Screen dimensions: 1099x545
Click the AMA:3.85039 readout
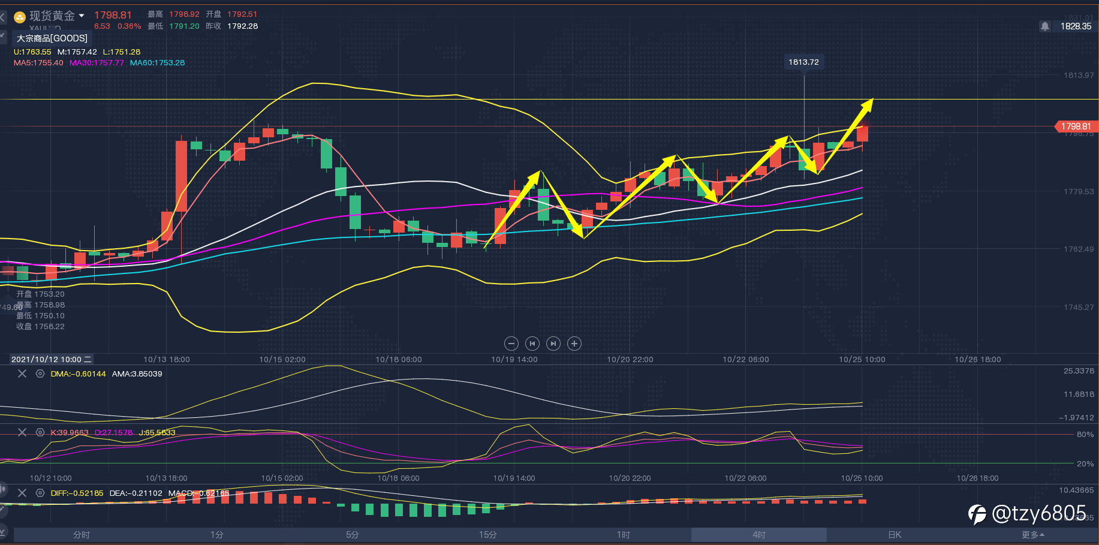[137, 374]
